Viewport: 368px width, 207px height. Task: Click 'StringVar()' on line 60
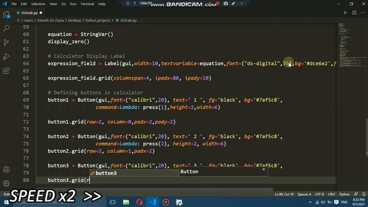point(97,34)
